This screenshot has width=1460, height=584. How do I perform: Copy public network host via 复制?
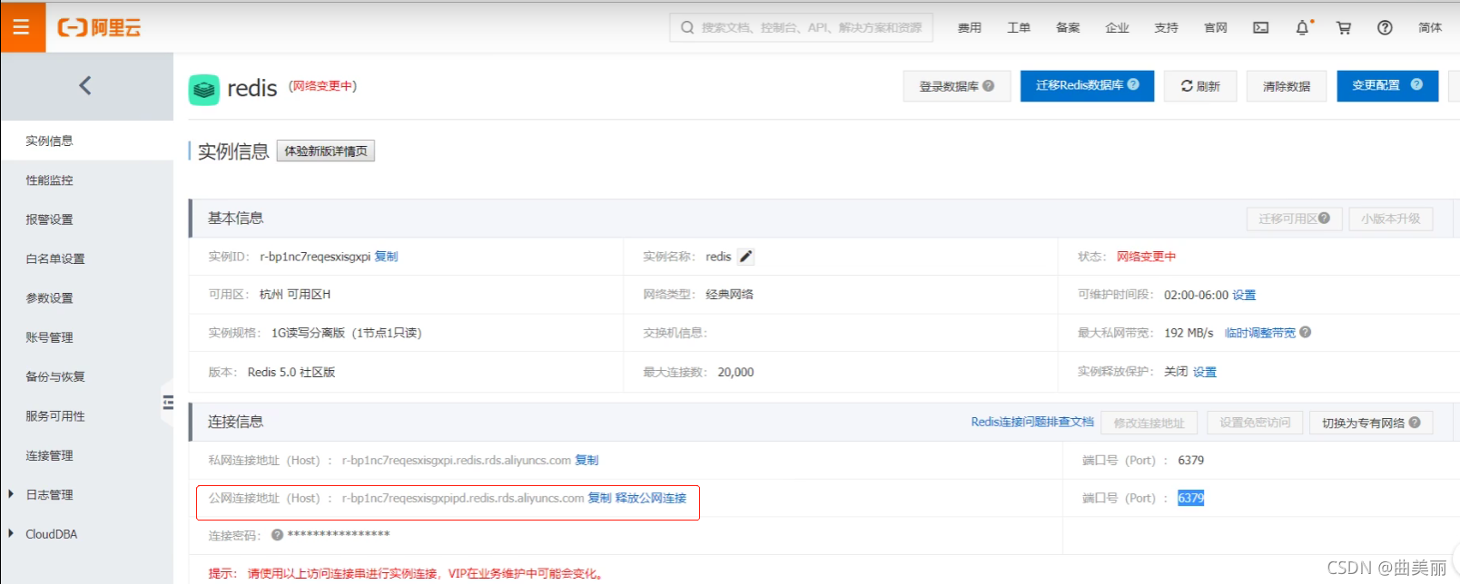click(x=599, y=498)
